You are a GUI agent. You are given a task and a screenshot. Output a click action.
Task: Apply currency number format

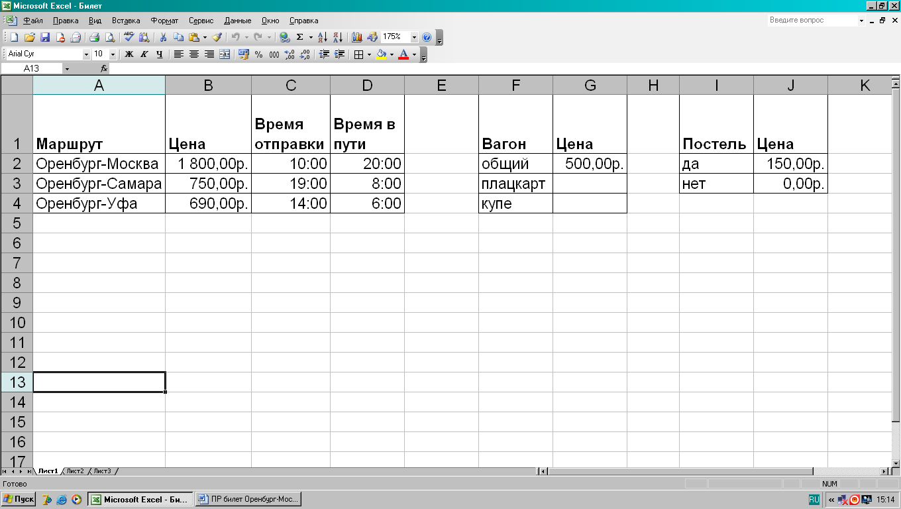pos(243,54)
